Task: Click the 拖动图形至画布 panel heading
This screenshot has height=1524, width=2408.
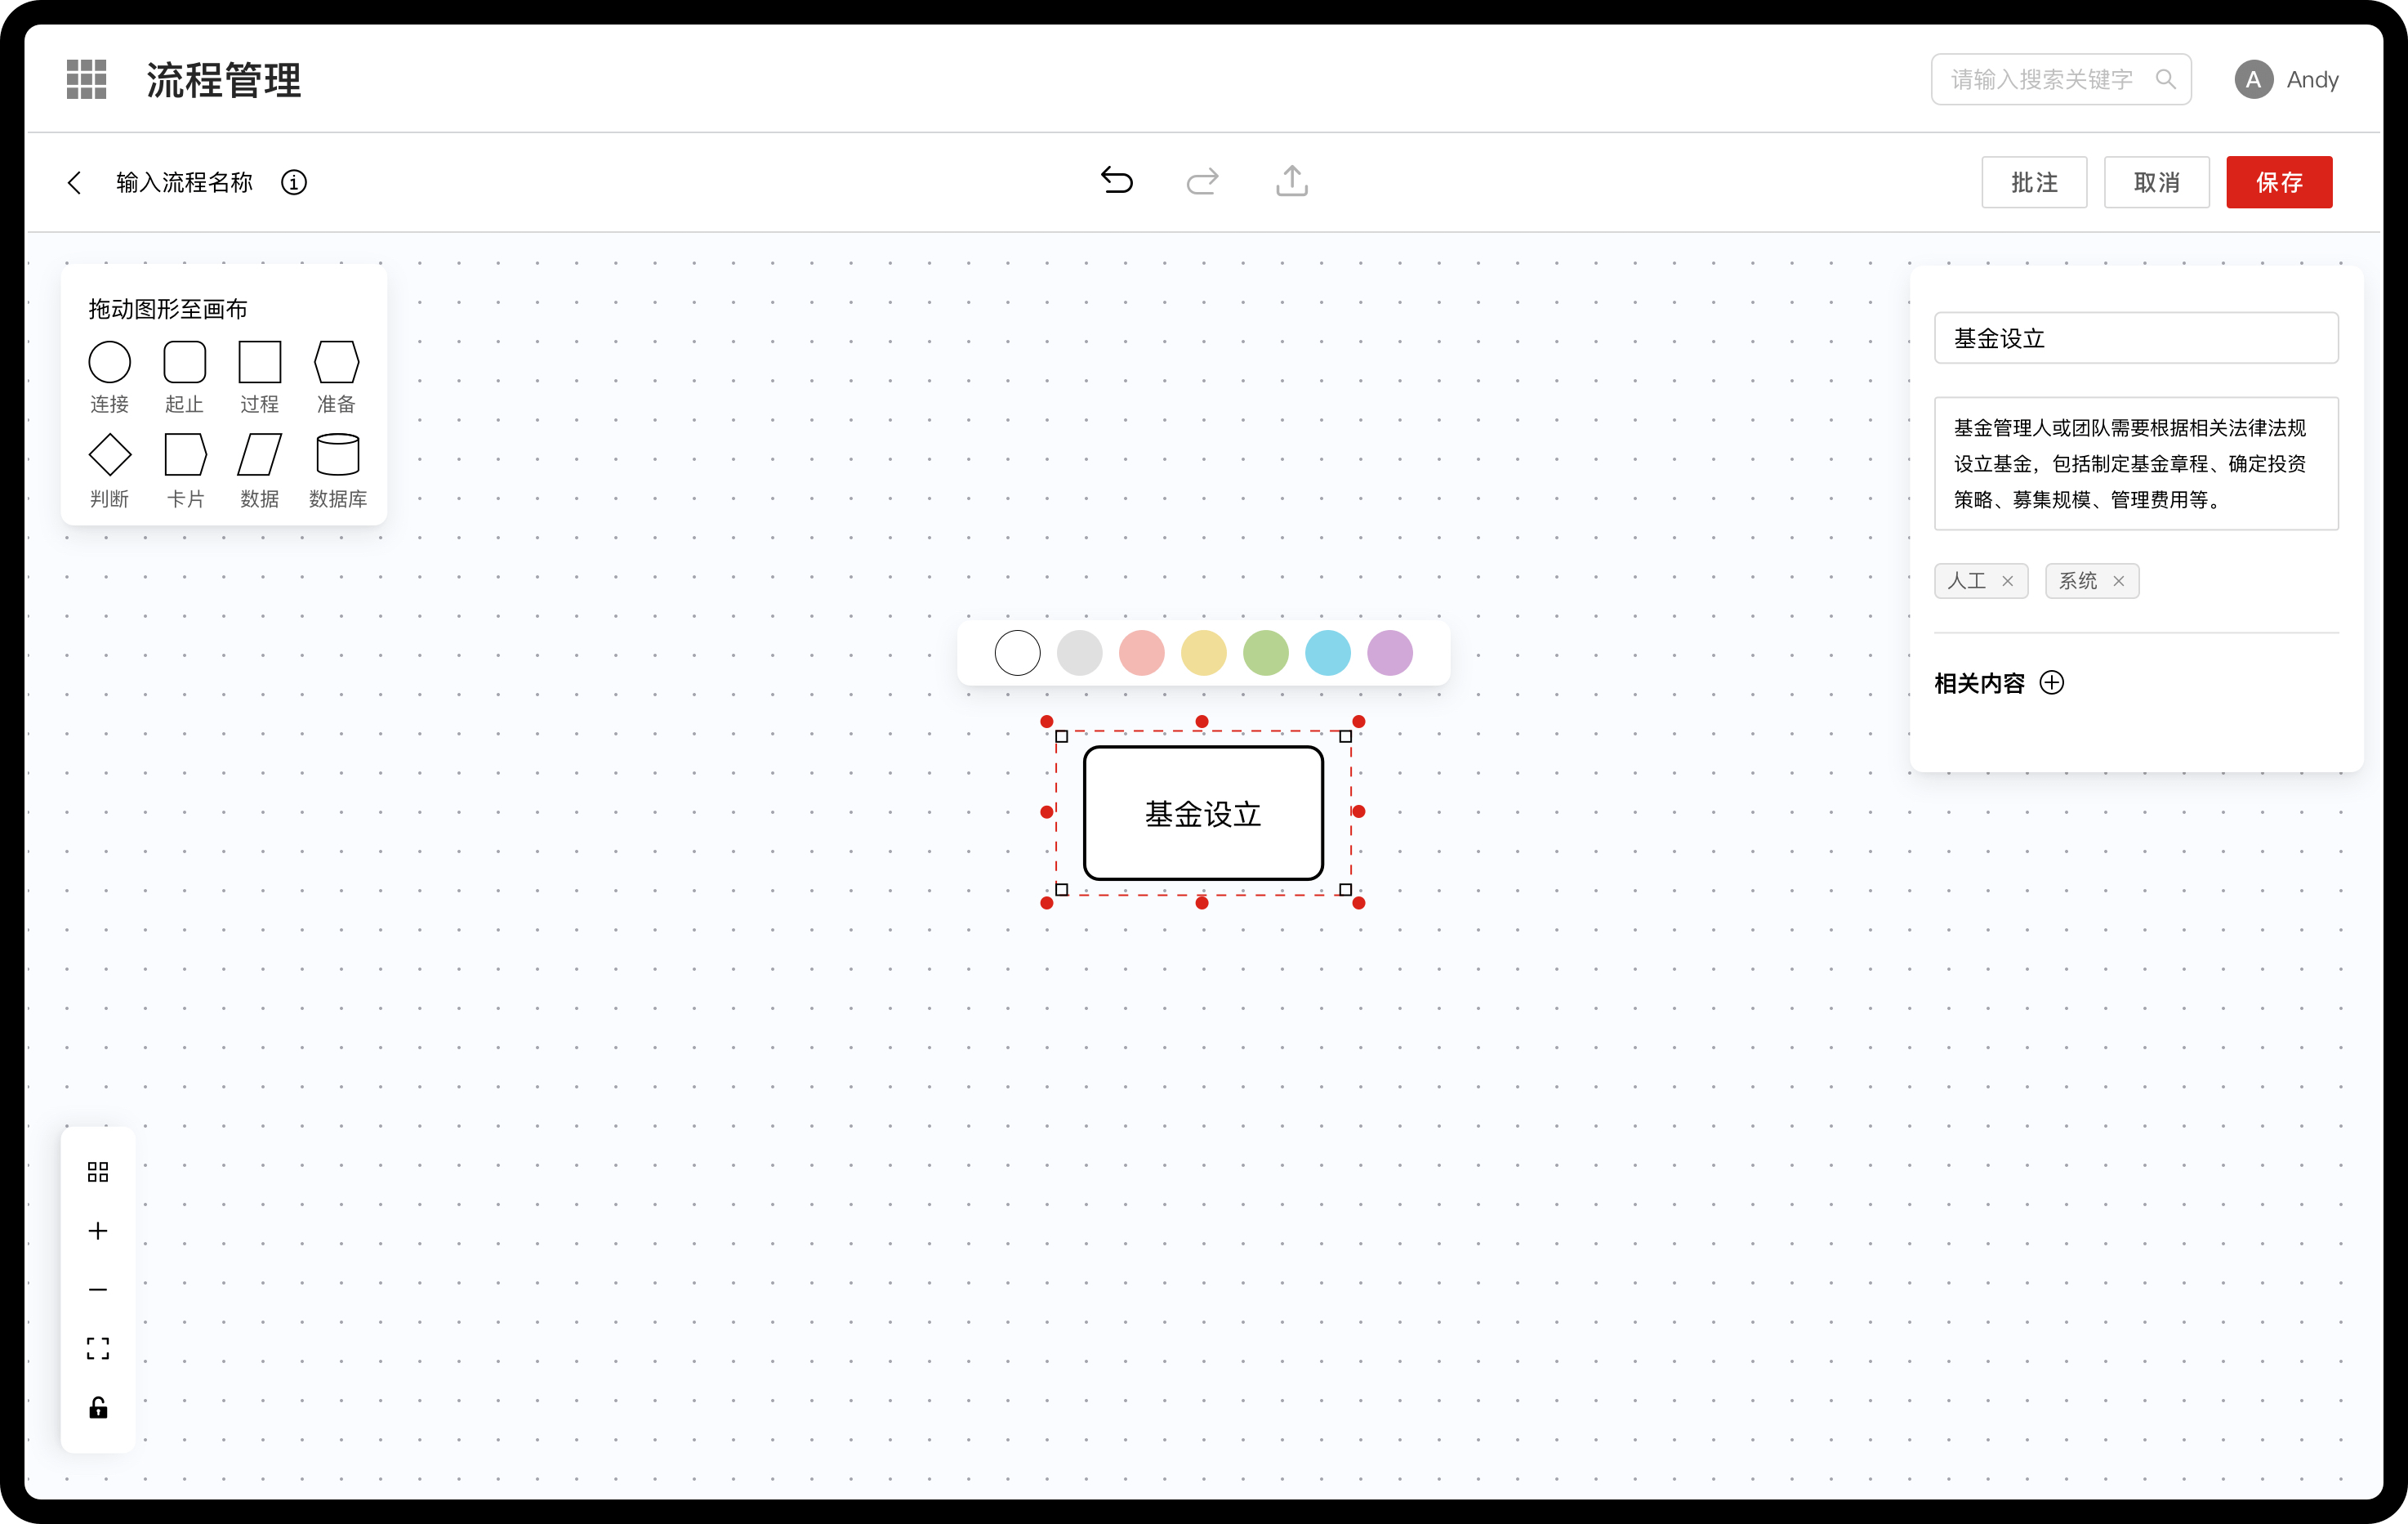Action: (168, 309)
